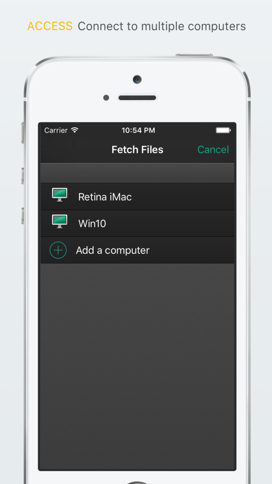Tap the 10:54 PM clock

[x=138, y=130]
